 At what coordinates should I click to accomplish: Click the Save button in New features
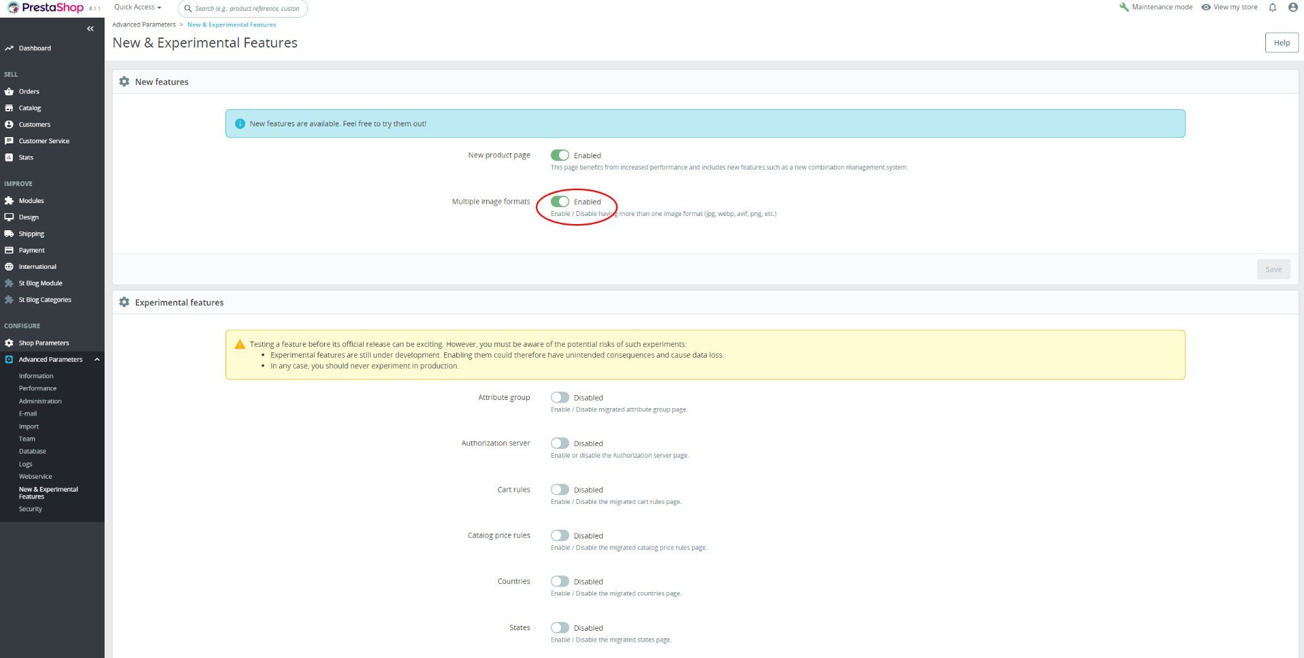(1273, 270)
